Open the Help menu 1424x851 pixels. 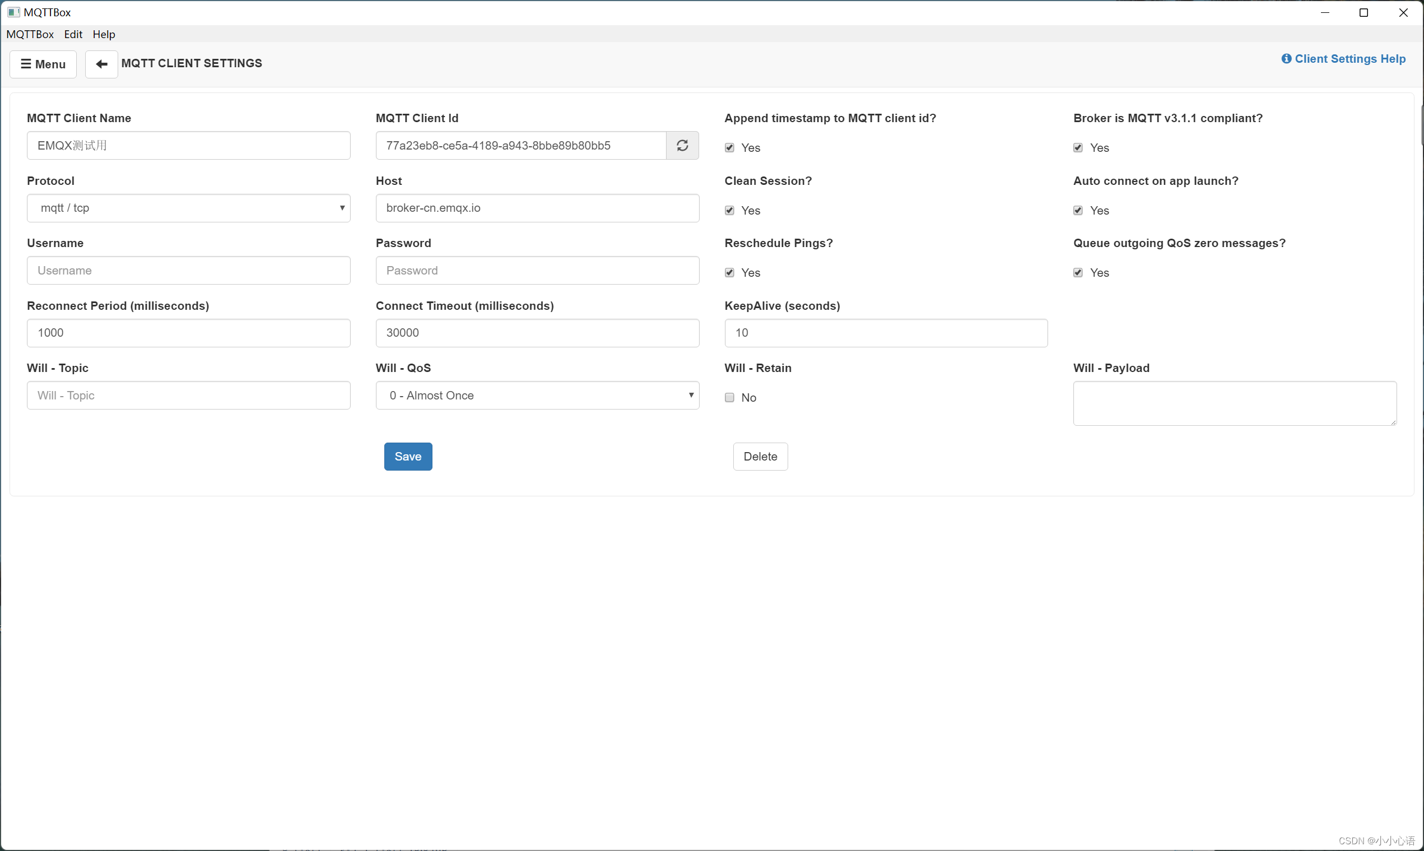tap(104, 34)
